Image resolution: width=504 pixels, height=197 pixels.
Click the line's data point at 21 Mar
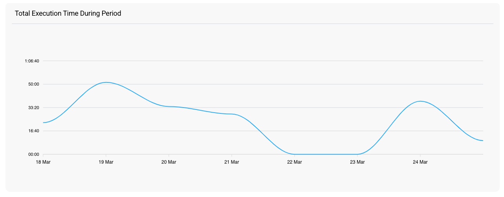232,114
